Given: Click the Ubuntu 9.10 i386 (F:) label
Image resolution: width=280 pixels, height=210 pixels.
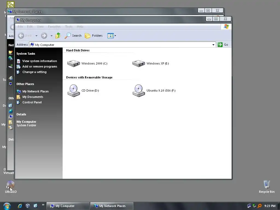Looking at the screenshot, I should 161,91.
